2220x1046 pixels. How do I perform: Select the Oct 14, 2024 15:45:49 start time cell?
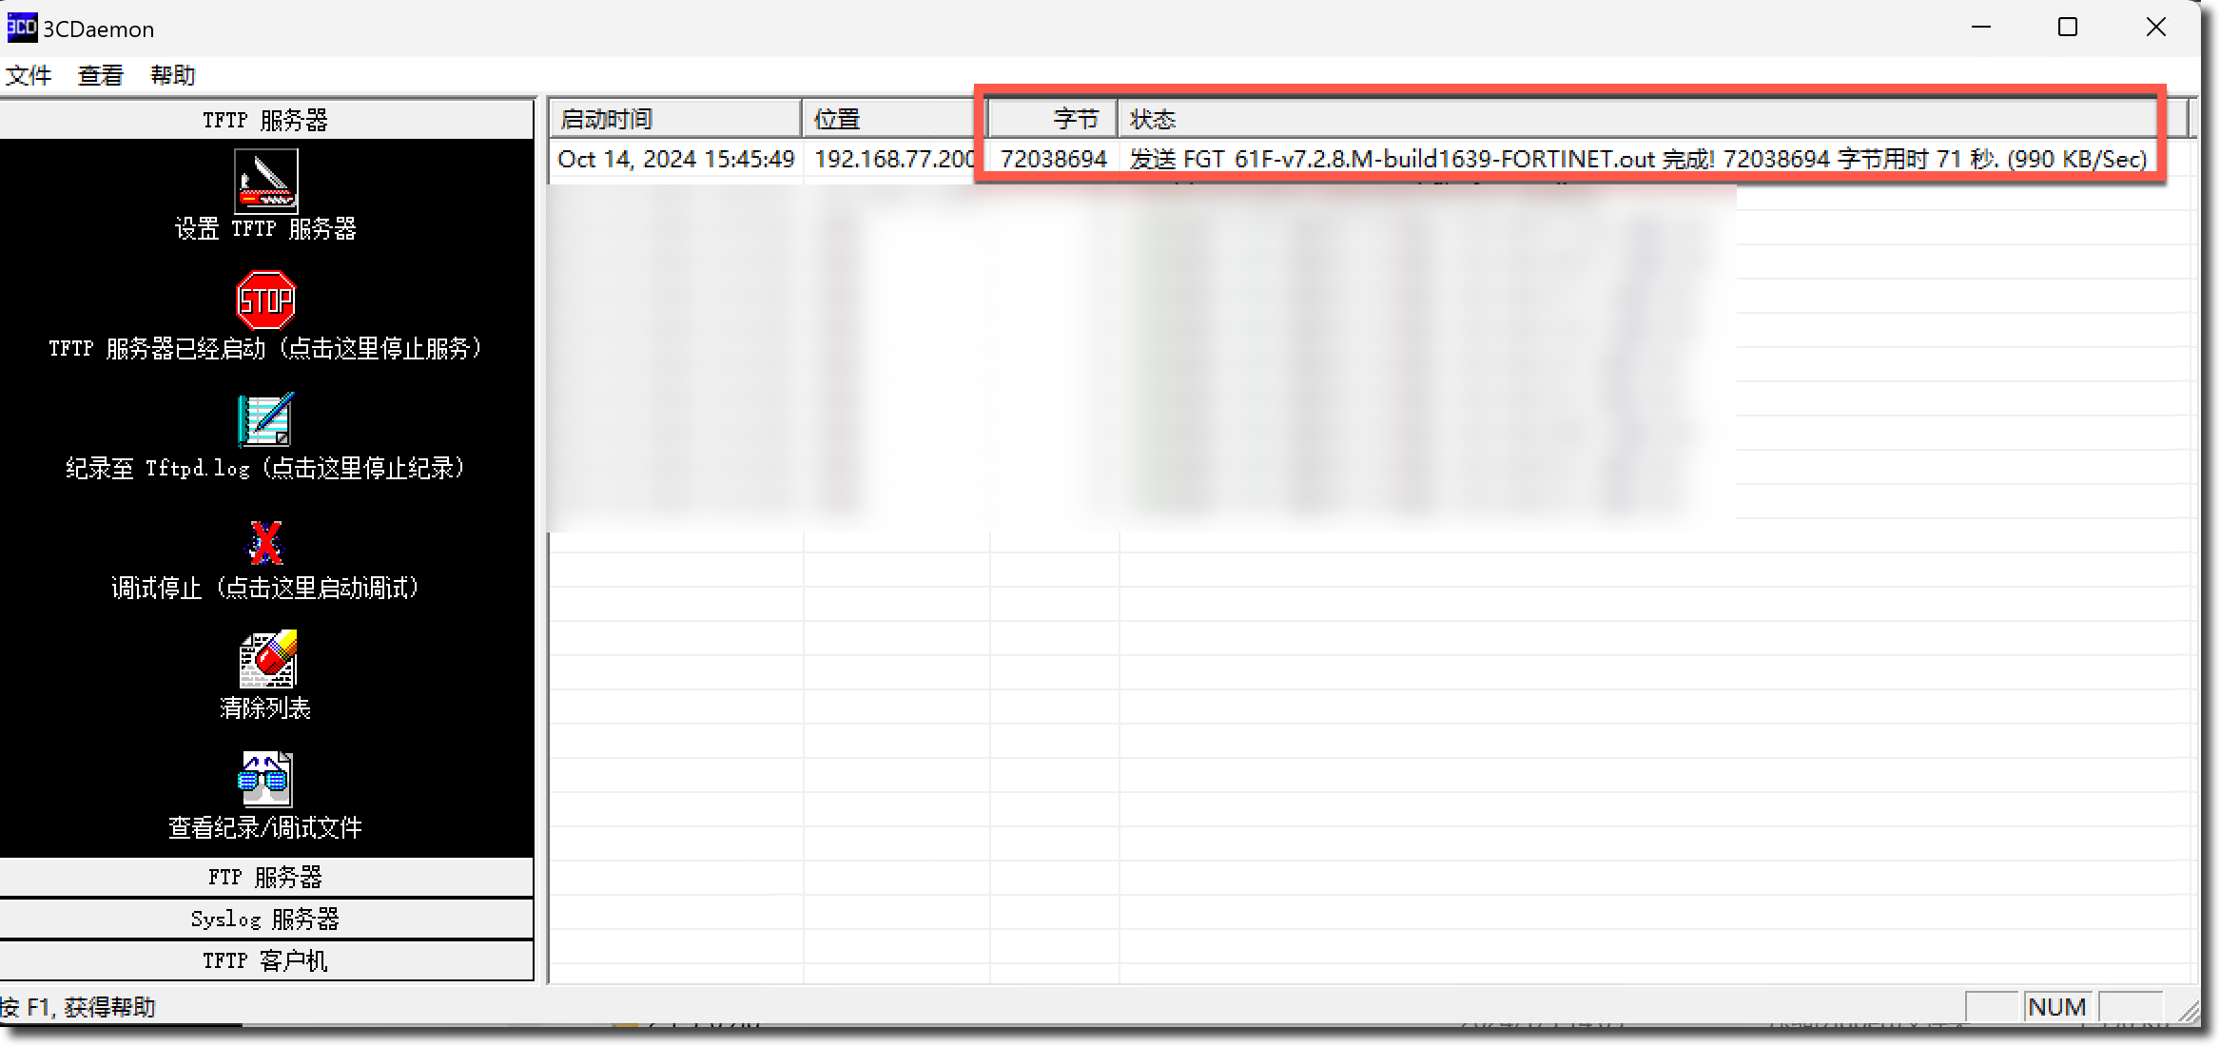coord(676,159)
